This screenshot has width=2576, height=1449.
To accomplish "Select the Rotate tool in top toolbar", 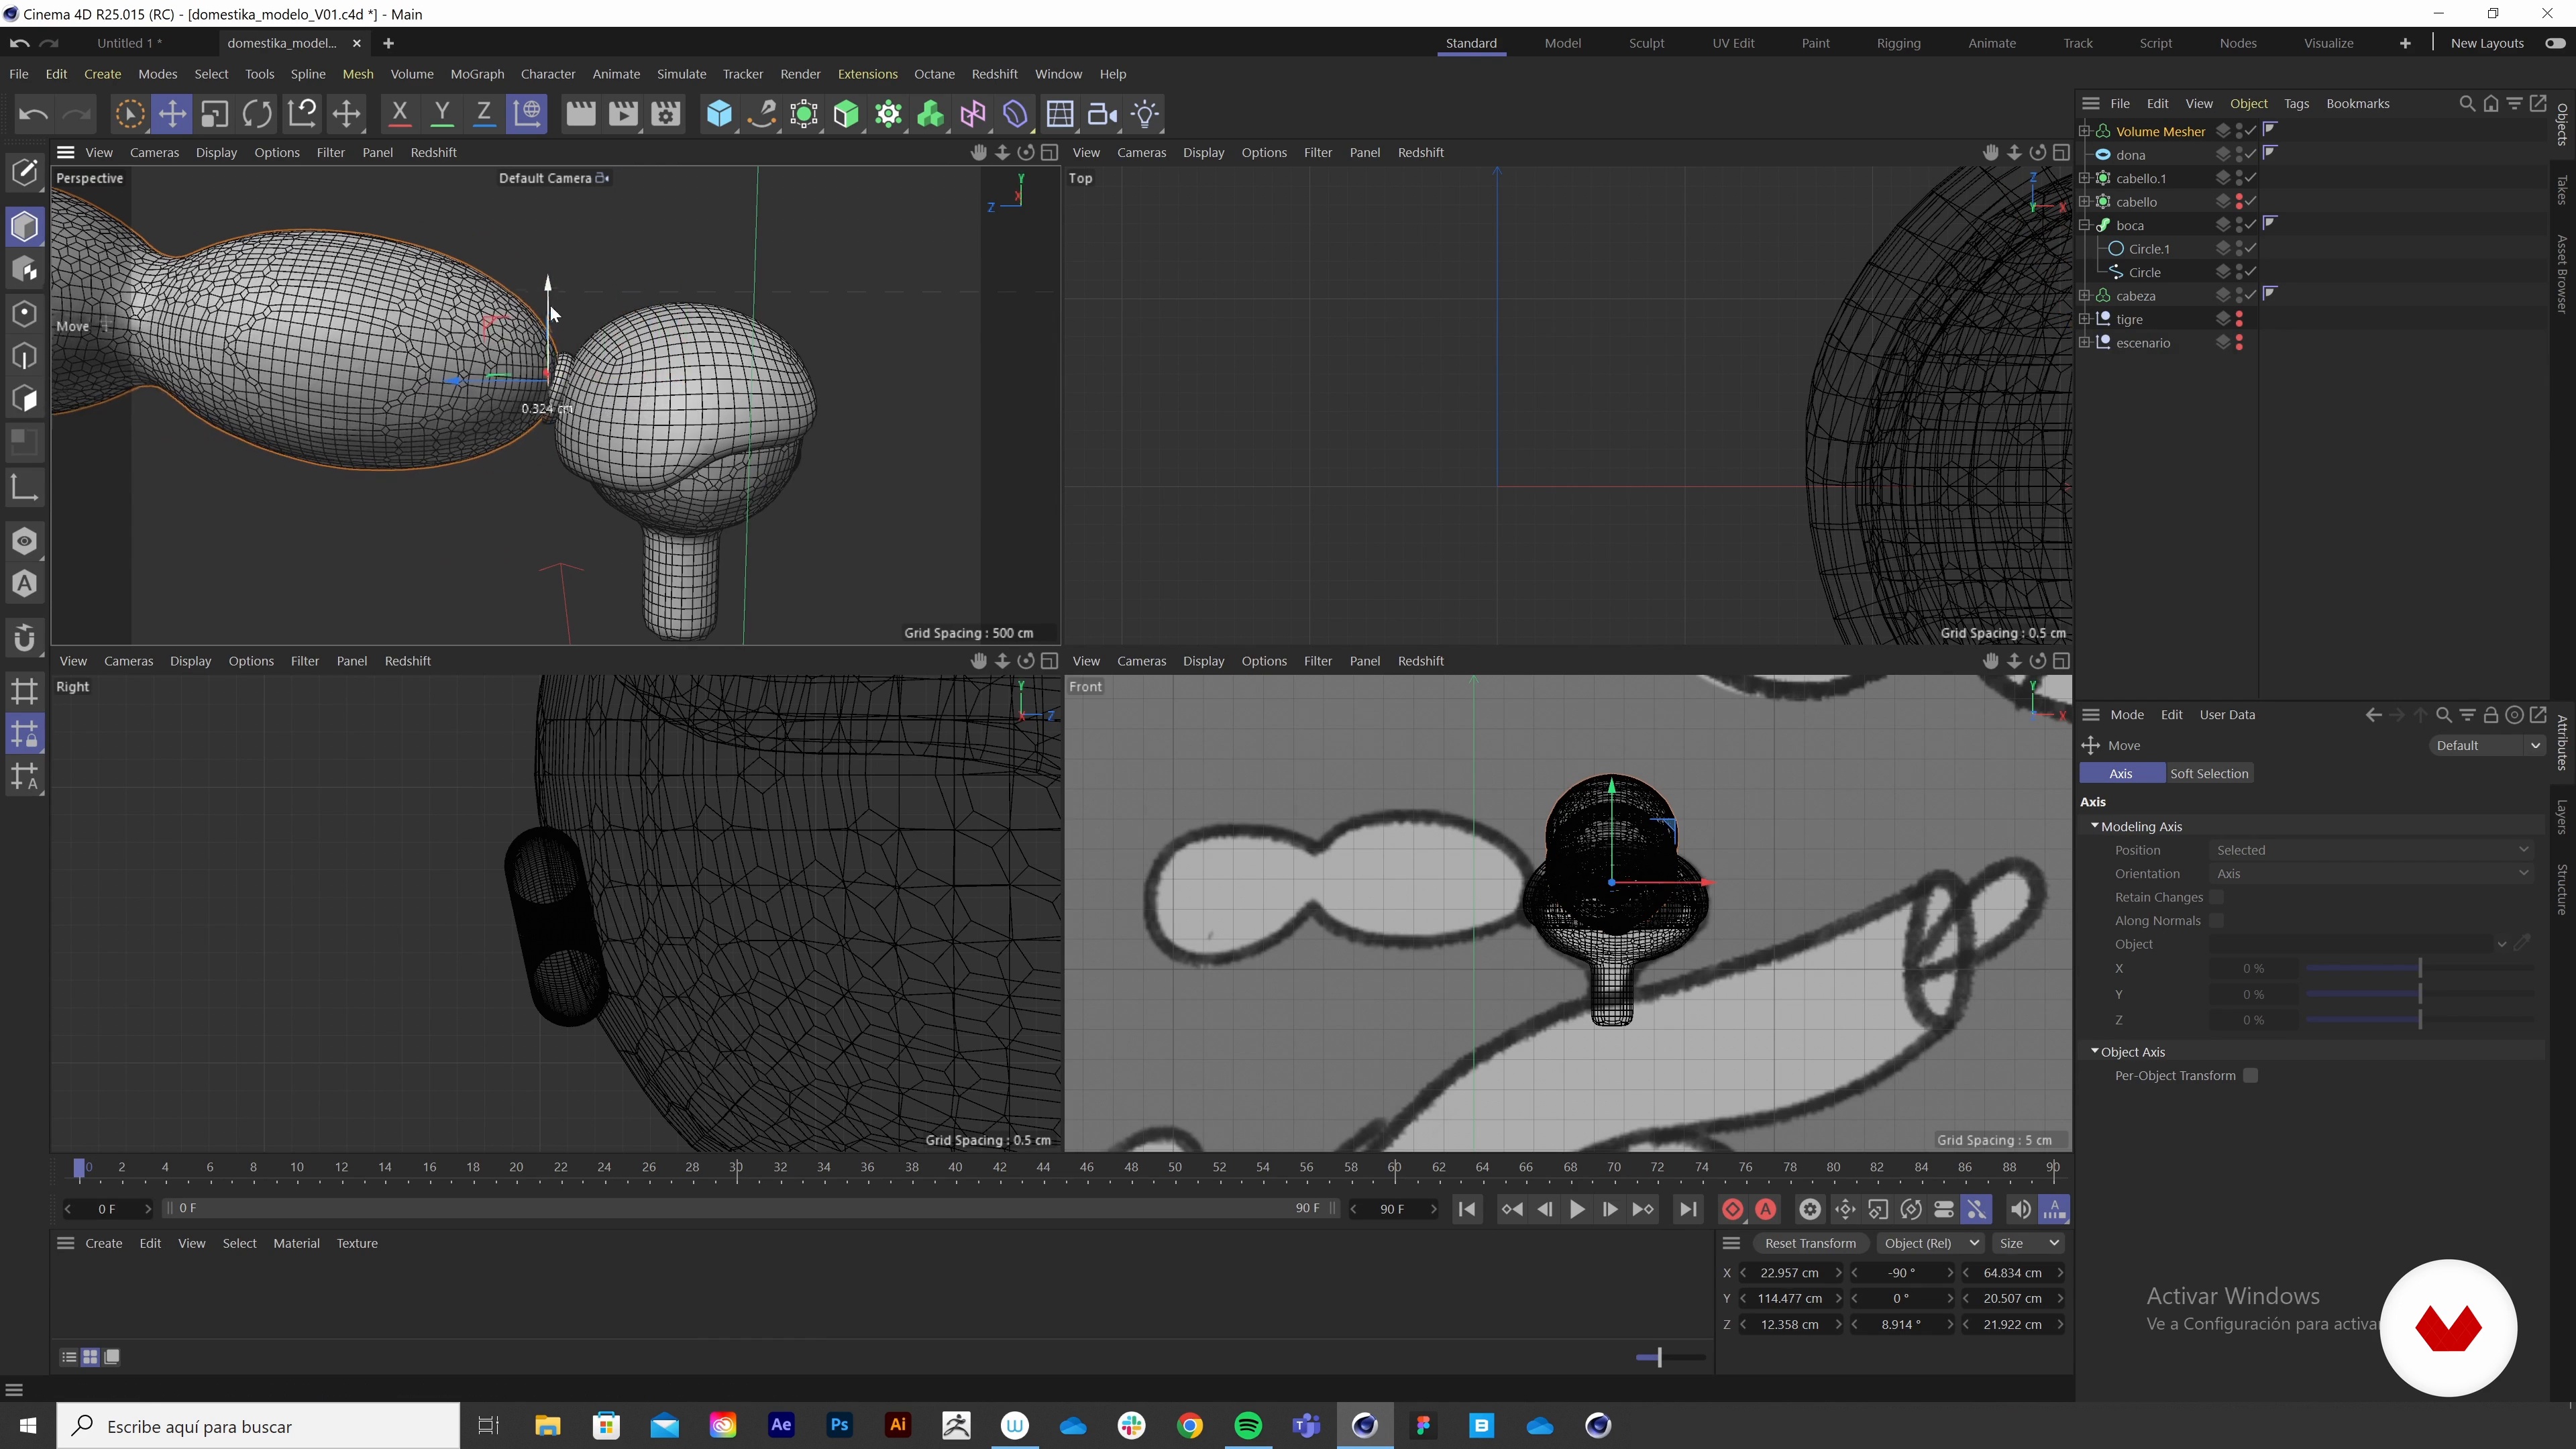I will [257, 114].
